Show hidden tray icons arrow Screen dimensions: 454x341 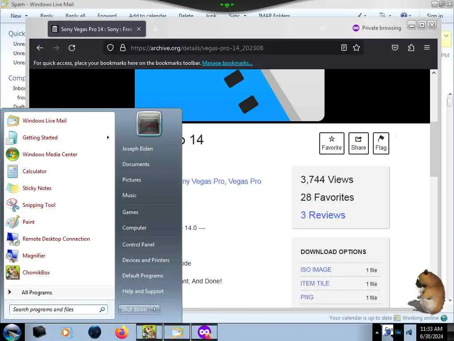[x=377, y=333]
